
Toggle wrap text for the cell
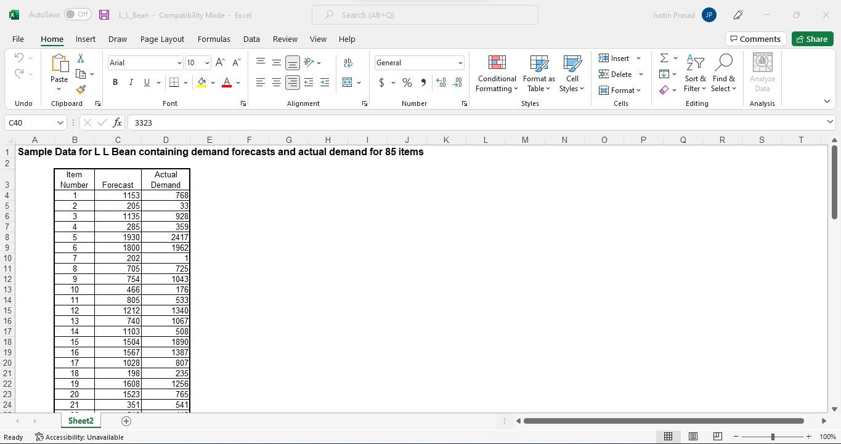347,62
